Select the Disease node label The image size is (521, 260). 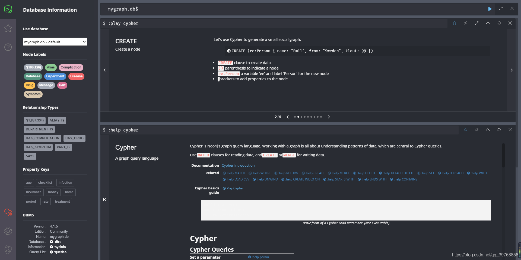(76, 76)
